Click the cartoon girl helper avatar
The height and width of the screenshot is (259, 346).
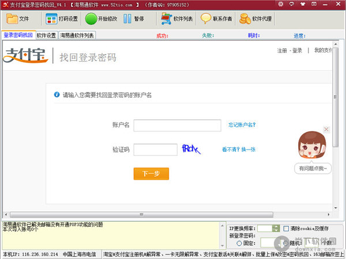point(312,145)
